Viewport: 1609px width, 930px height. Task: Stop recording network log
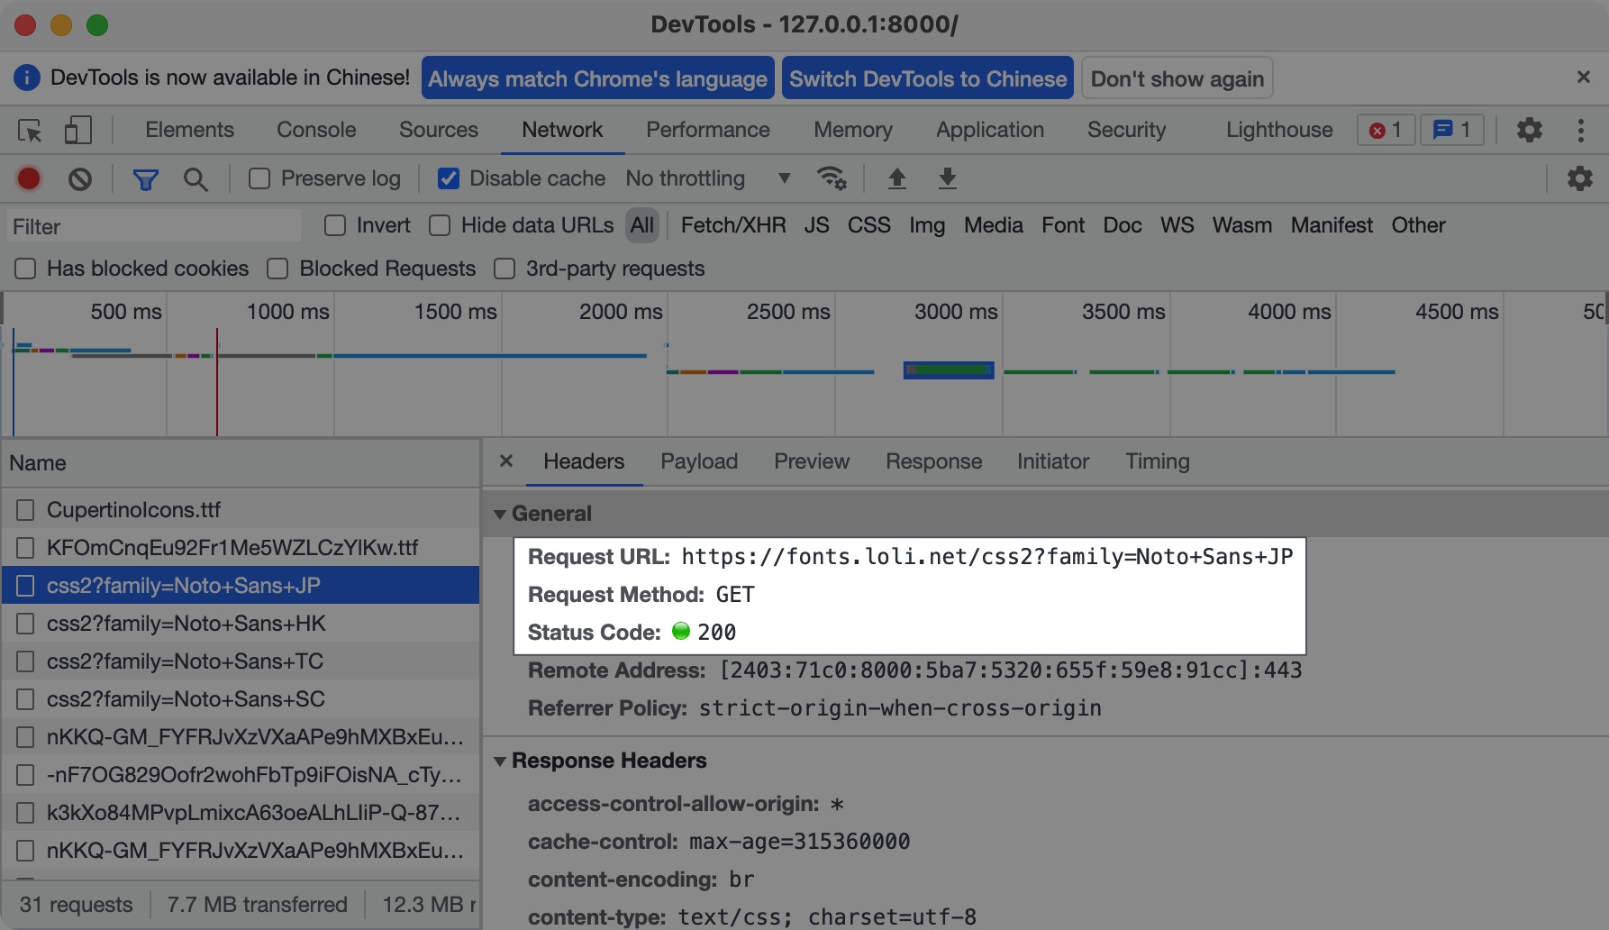click(x=28, y=178)
